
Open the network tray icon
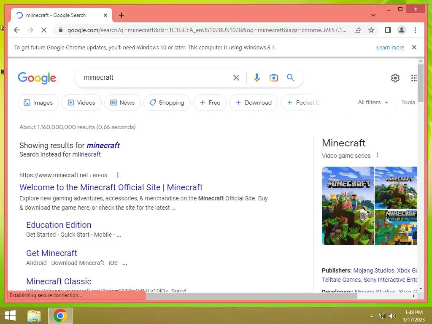(382, 316)
